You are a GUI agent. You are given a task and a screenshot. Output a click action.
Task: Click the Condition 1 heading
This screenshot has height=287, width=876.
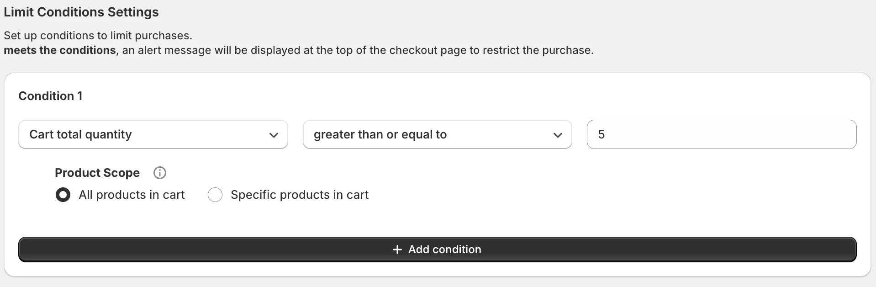[50, 96]
